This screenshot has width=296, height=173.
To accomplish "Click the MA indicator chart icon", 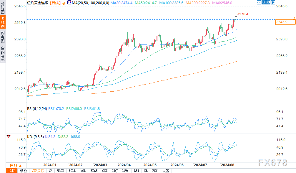I will 69,3.
